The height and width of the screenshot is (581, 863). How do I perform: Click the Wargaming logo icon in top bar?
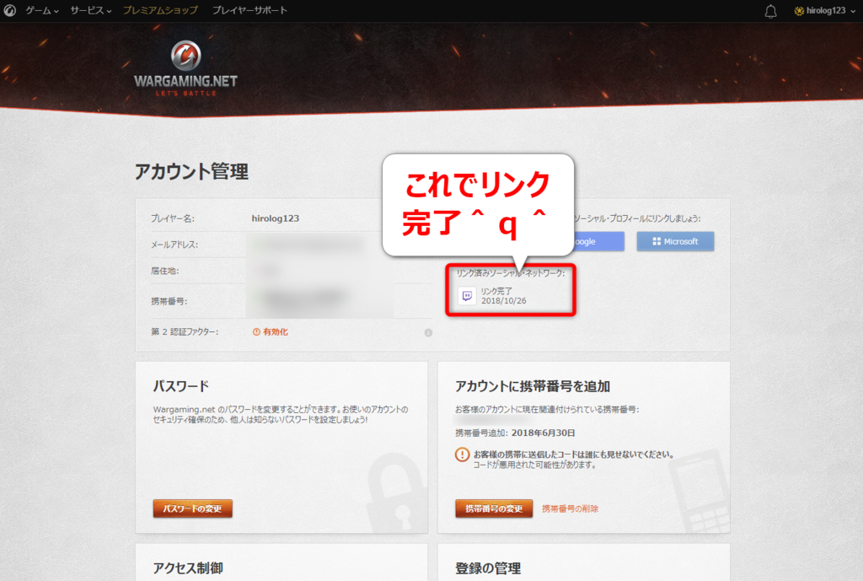pos(10,10)
